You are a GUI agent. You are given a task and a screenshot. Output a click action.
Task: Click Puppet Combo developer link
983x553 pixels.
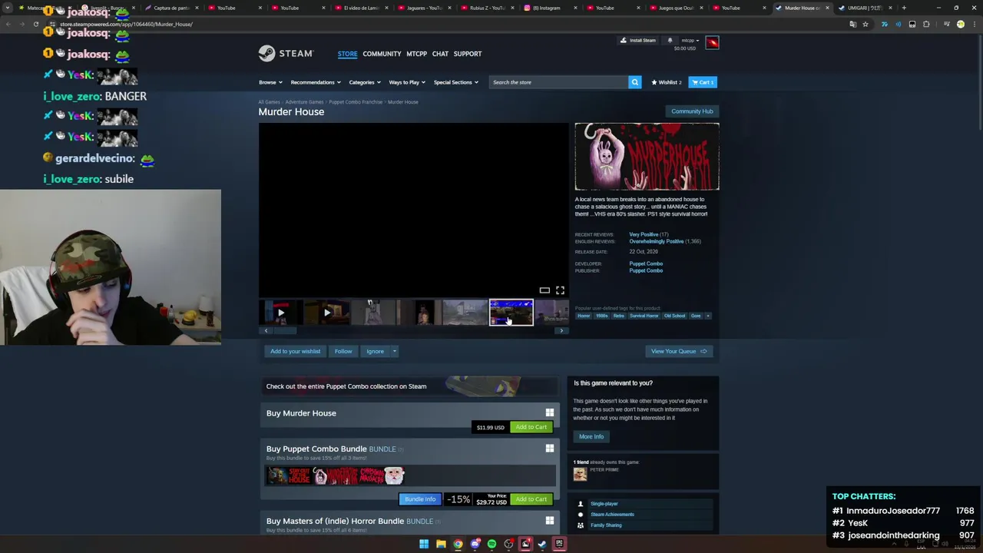pyautogui.click(x=646, y=263)
